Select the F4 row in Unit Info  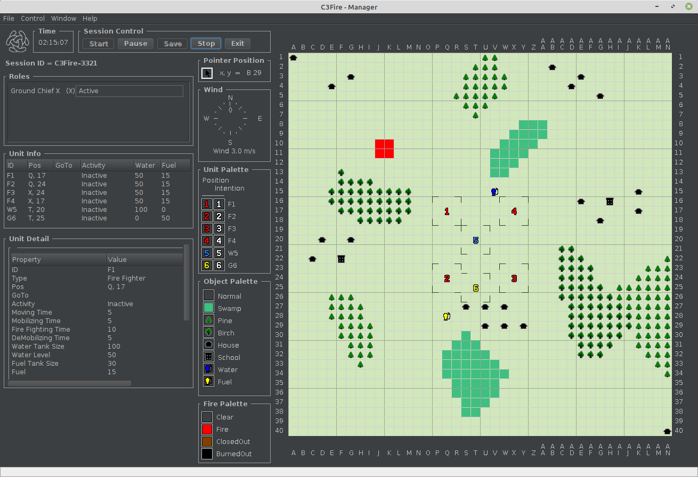click(x=98, y=201)
